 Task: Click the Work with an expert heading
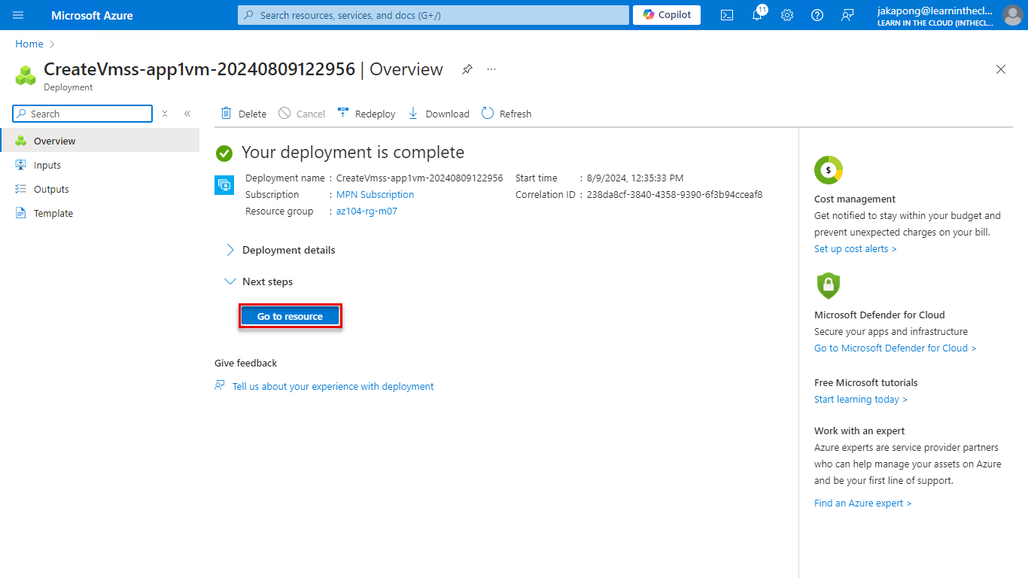pos(859,431)
